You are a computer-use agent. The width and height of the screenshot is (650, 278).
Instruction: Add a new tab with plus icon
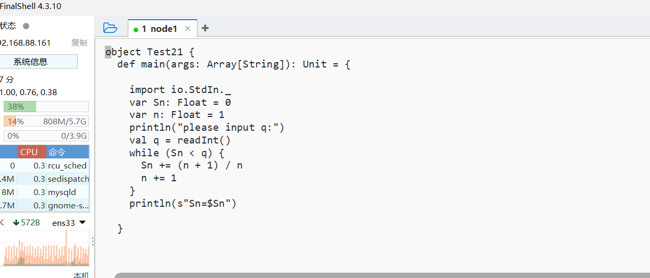[x=205, y=28]
